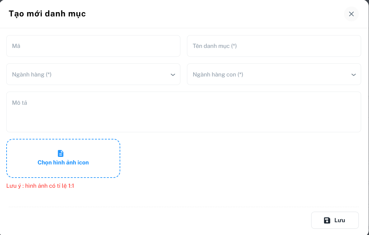Click inside the Mô tả text area
Viewport: 369px width, 235px height.
tap(183, 115)
